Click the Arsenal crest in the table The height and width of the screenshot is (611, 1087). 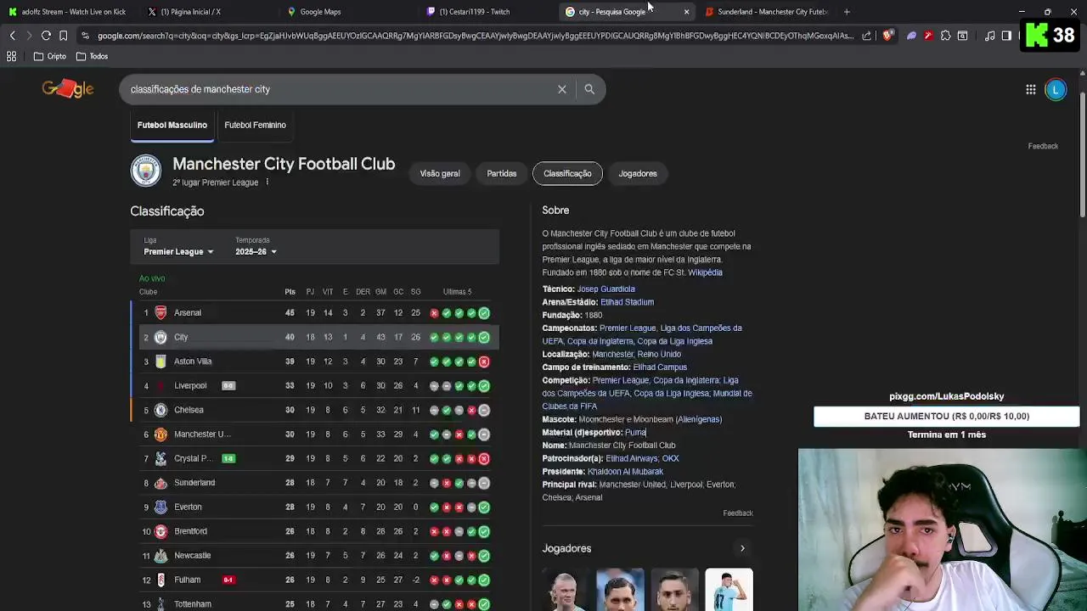tap(161, 313)
